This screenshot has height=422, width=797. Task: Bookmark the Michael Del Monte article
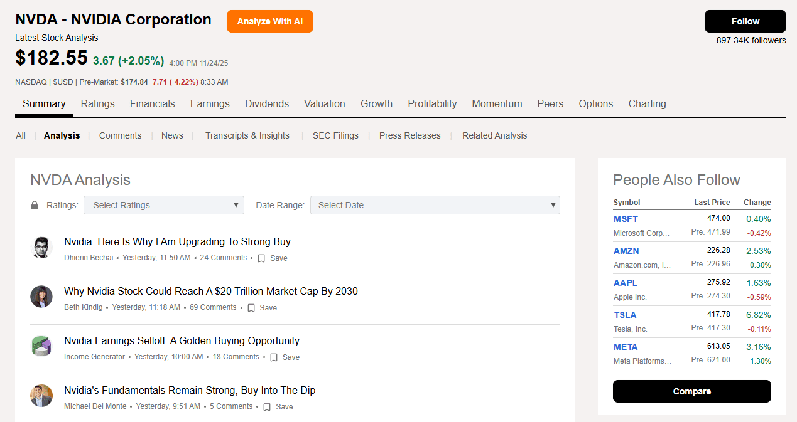pos(267,407)
